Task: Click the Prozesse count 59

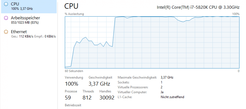Action: pos(68,98)
